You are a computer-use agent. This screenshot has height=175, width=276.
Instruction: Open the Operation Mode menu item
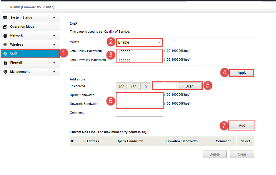[x=30, y=27]
